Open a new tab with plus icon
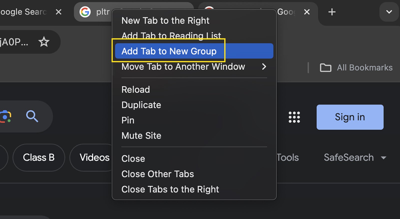The image size is (400, 219). point(332,12)
